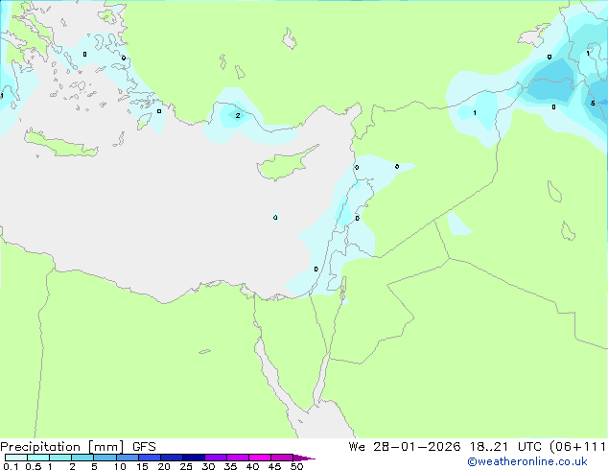The height and width of the screenshot is (470, 608).
Task: Click the "0.1" legend tick label
Action: click(x=11, y=466)
